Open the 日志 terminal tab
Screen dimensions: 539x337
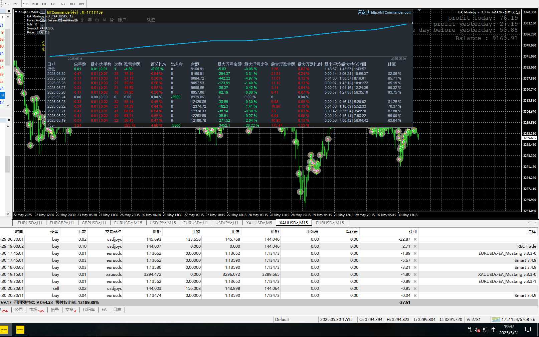pos(117,310)
